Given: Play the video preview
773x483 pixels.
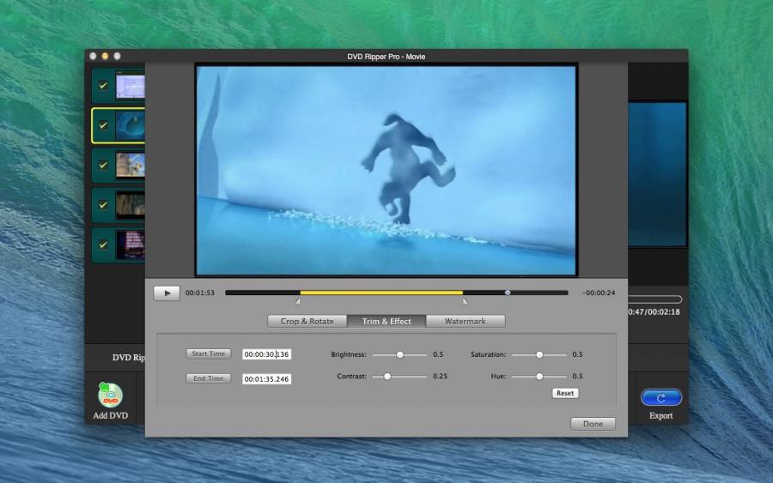Looking at the screenshot, I should [x=167, y=293].
